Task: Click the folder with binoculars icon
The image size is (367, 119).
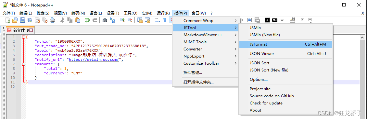Action: pyautogui.click(x=292, y=20)
